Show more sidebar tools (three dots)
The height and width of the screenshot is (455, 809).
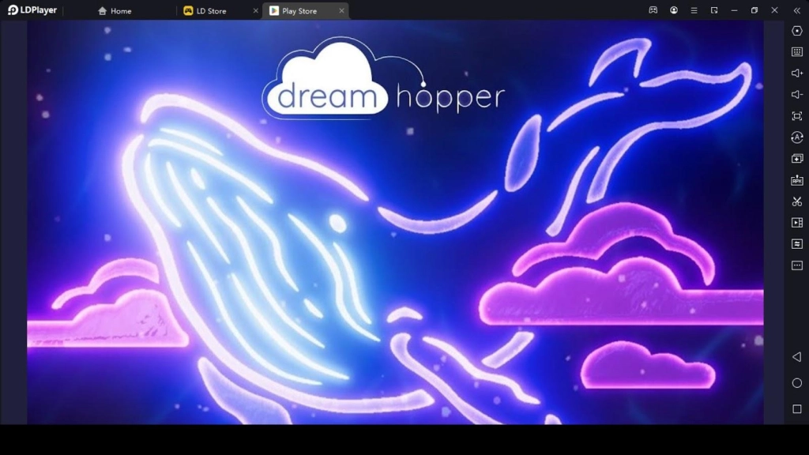click(796, 265)
